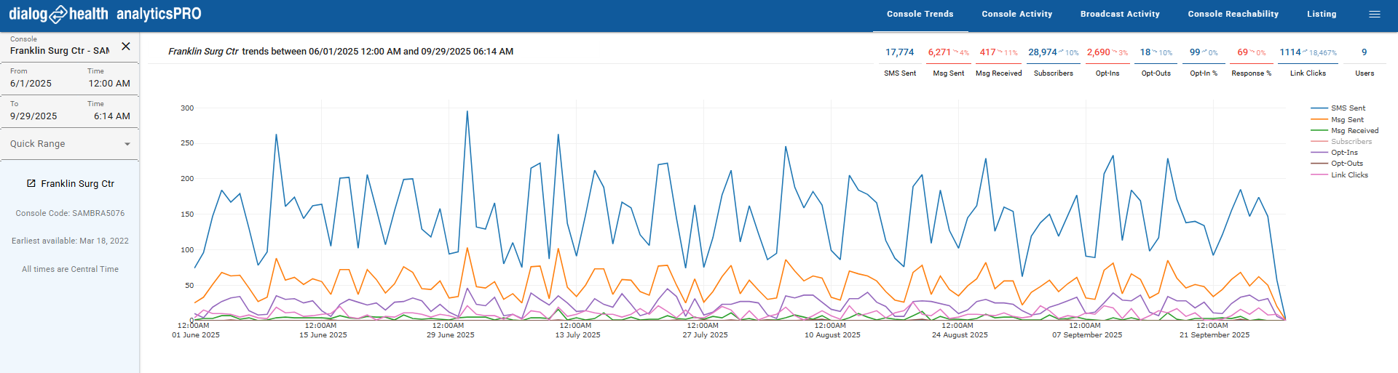Expand the Quick Range dropdown
Image resolution: width=1398 pixels, height=373 pixels.
69,144
